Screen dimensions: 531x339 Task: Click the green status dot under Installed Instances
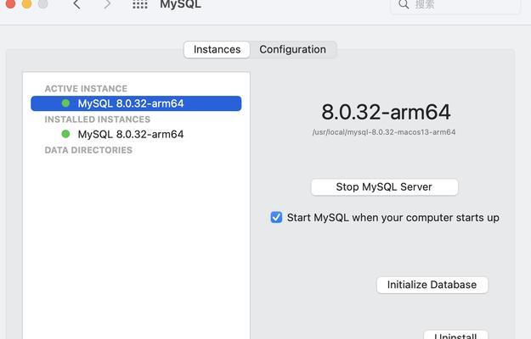pyautogui.click(x=65, y=134)
